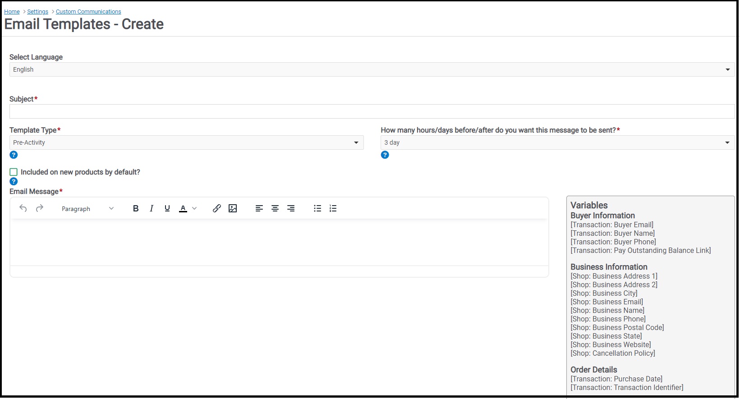Insert a link with the chain icon

pyautogui.click(x=217, y=208)
